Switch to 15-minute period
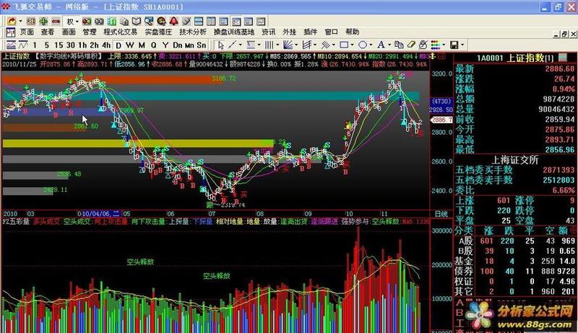 tap(59, 45)
